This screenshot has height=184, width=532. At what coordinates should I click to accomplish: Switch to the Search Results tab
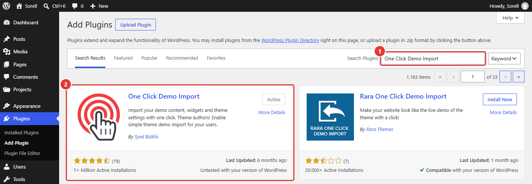(90, 58)
